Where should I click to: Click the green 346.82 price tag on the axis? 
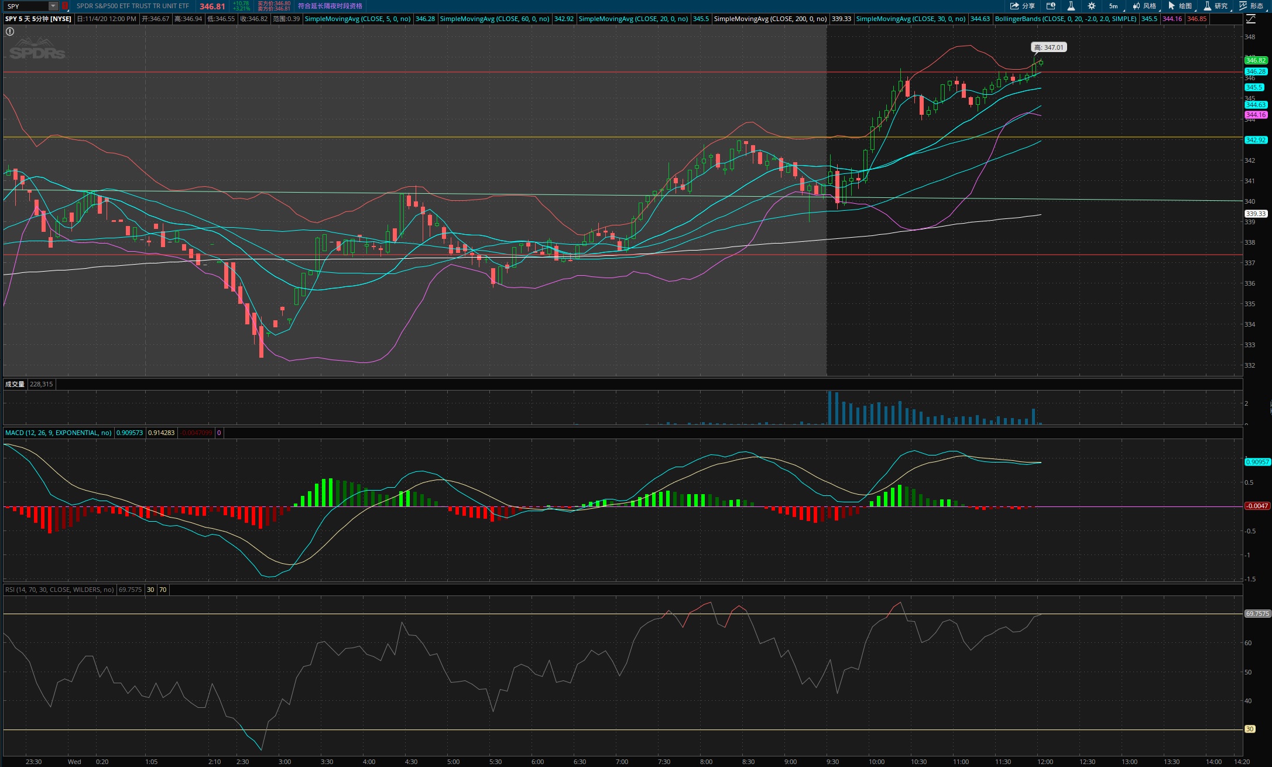(1256, 60)
